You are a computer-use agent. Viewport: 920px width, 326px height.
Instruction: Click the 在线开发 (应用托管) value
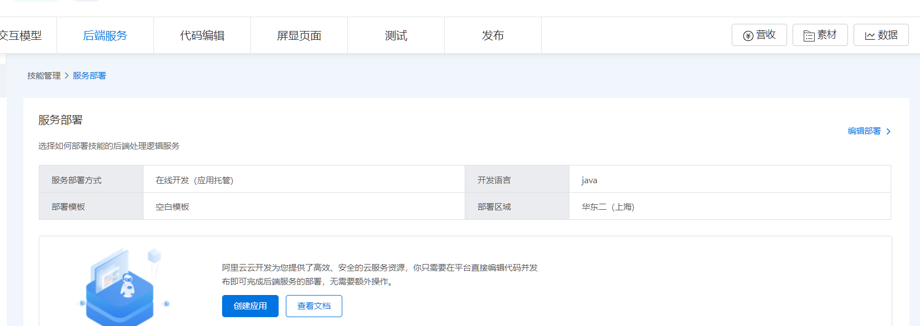194,180
